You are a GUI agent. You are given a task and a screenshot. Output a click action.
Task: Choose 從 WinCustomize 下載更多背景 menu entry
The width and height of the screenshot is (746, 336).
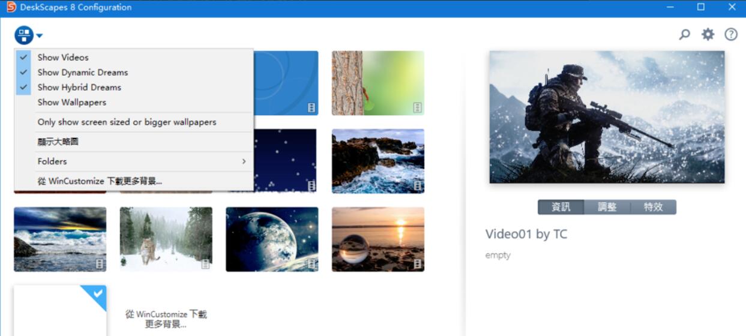[x=100, y=181]
